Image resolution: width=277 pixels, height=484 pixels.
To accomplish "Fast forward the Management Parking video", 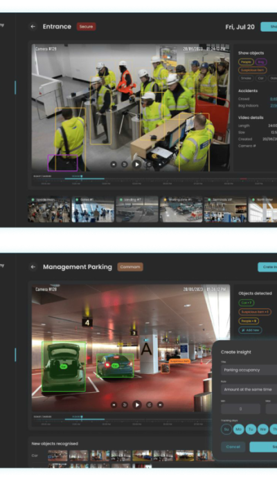I will (150, 404).
